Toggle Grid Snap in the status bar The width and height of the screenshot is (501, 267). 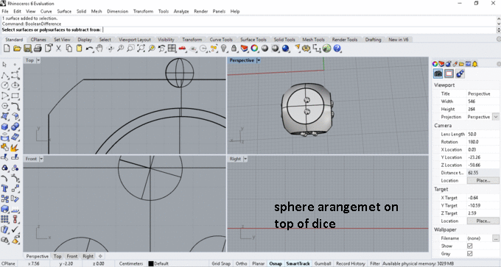coord(221,263)
